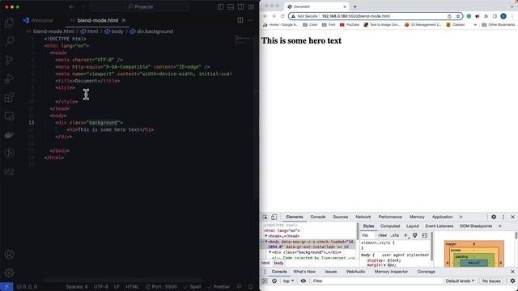This screenshot has width=518, height=291.
Task: Collapse the body element in DOM tree
Action: (266, 242)
